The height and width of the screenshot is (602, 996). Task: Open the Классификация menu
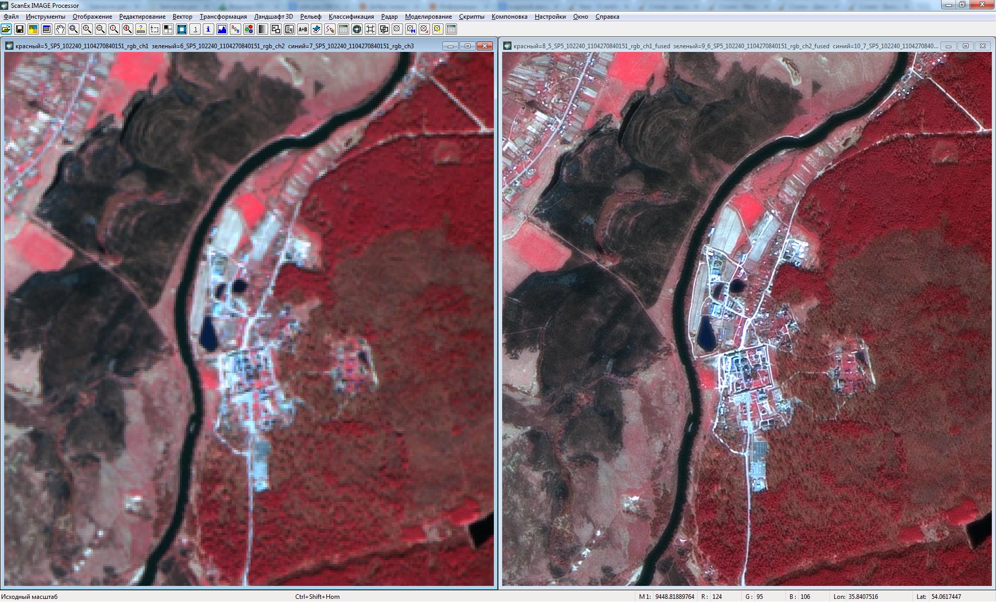click(351, 17)
